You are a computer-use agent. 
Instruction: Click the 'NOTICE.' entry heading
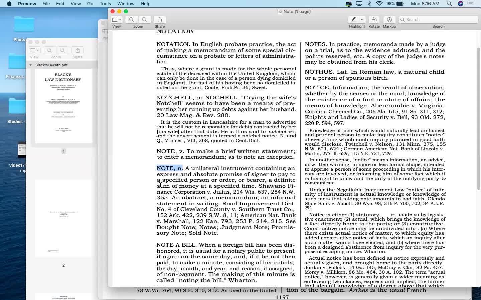(x=318, y=88)
